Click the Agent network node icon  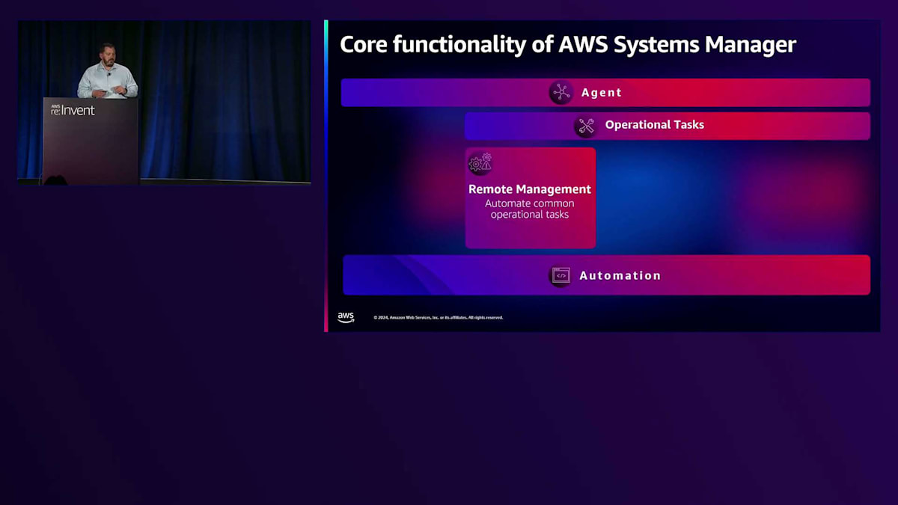[x=561, y=93]
